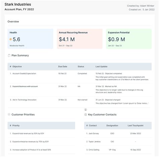Click the Jan 22 - Sep 22 period
The height and width of the screenshot is (157, 159).
[115, 46]
